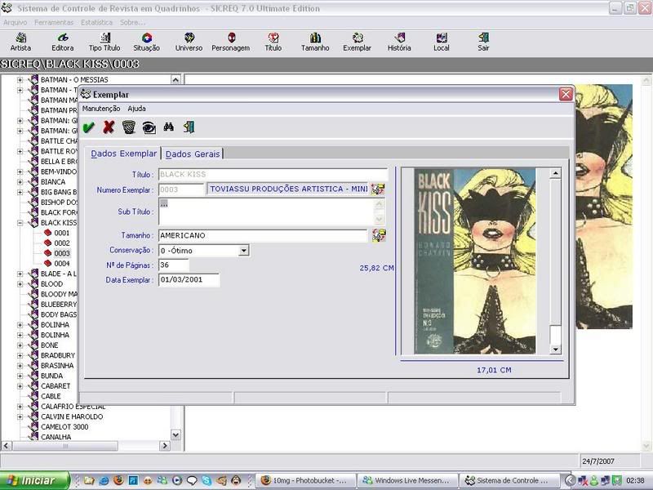Cancel with the red X icon
Image resolution: width=653 pixels, height=490 pixels.
pos(109,127)
